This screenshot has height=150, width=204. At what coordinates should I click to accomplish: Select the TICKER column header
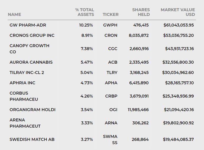coord(110,14)
